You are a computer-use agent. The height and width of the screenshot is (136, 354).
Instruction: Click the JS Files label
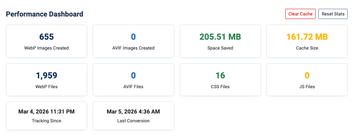tap(307, 87)
